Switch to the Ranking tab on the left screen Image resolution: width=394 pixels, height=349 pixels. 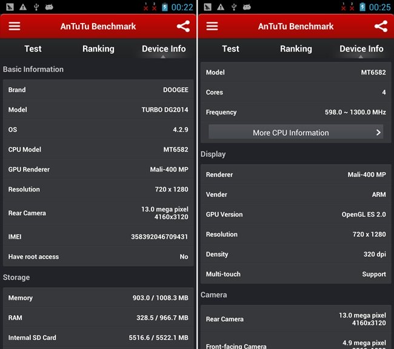click(98, 48)
